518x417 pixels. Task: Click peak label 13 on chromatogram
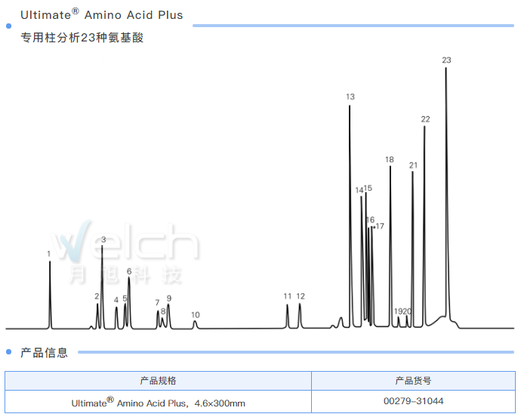pyautogui.click(x=350, y=97)
